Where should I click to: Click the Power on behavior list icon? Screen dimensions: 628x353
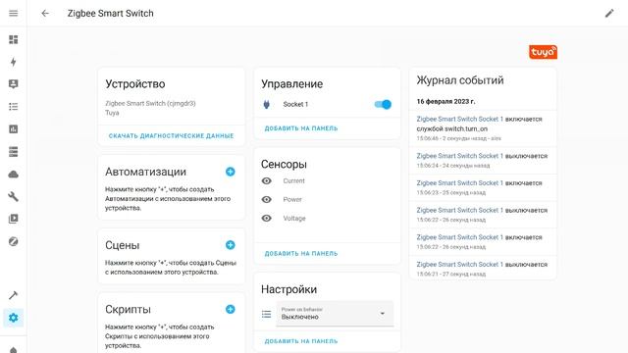coord(266,314)
